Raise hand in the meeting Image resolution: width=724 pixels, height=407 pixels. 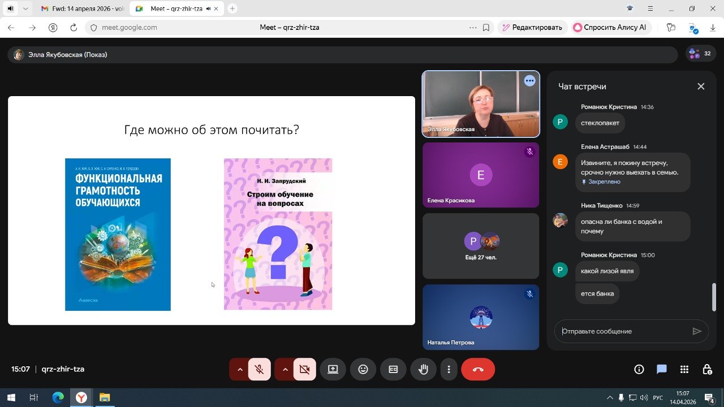pos(423,369)
